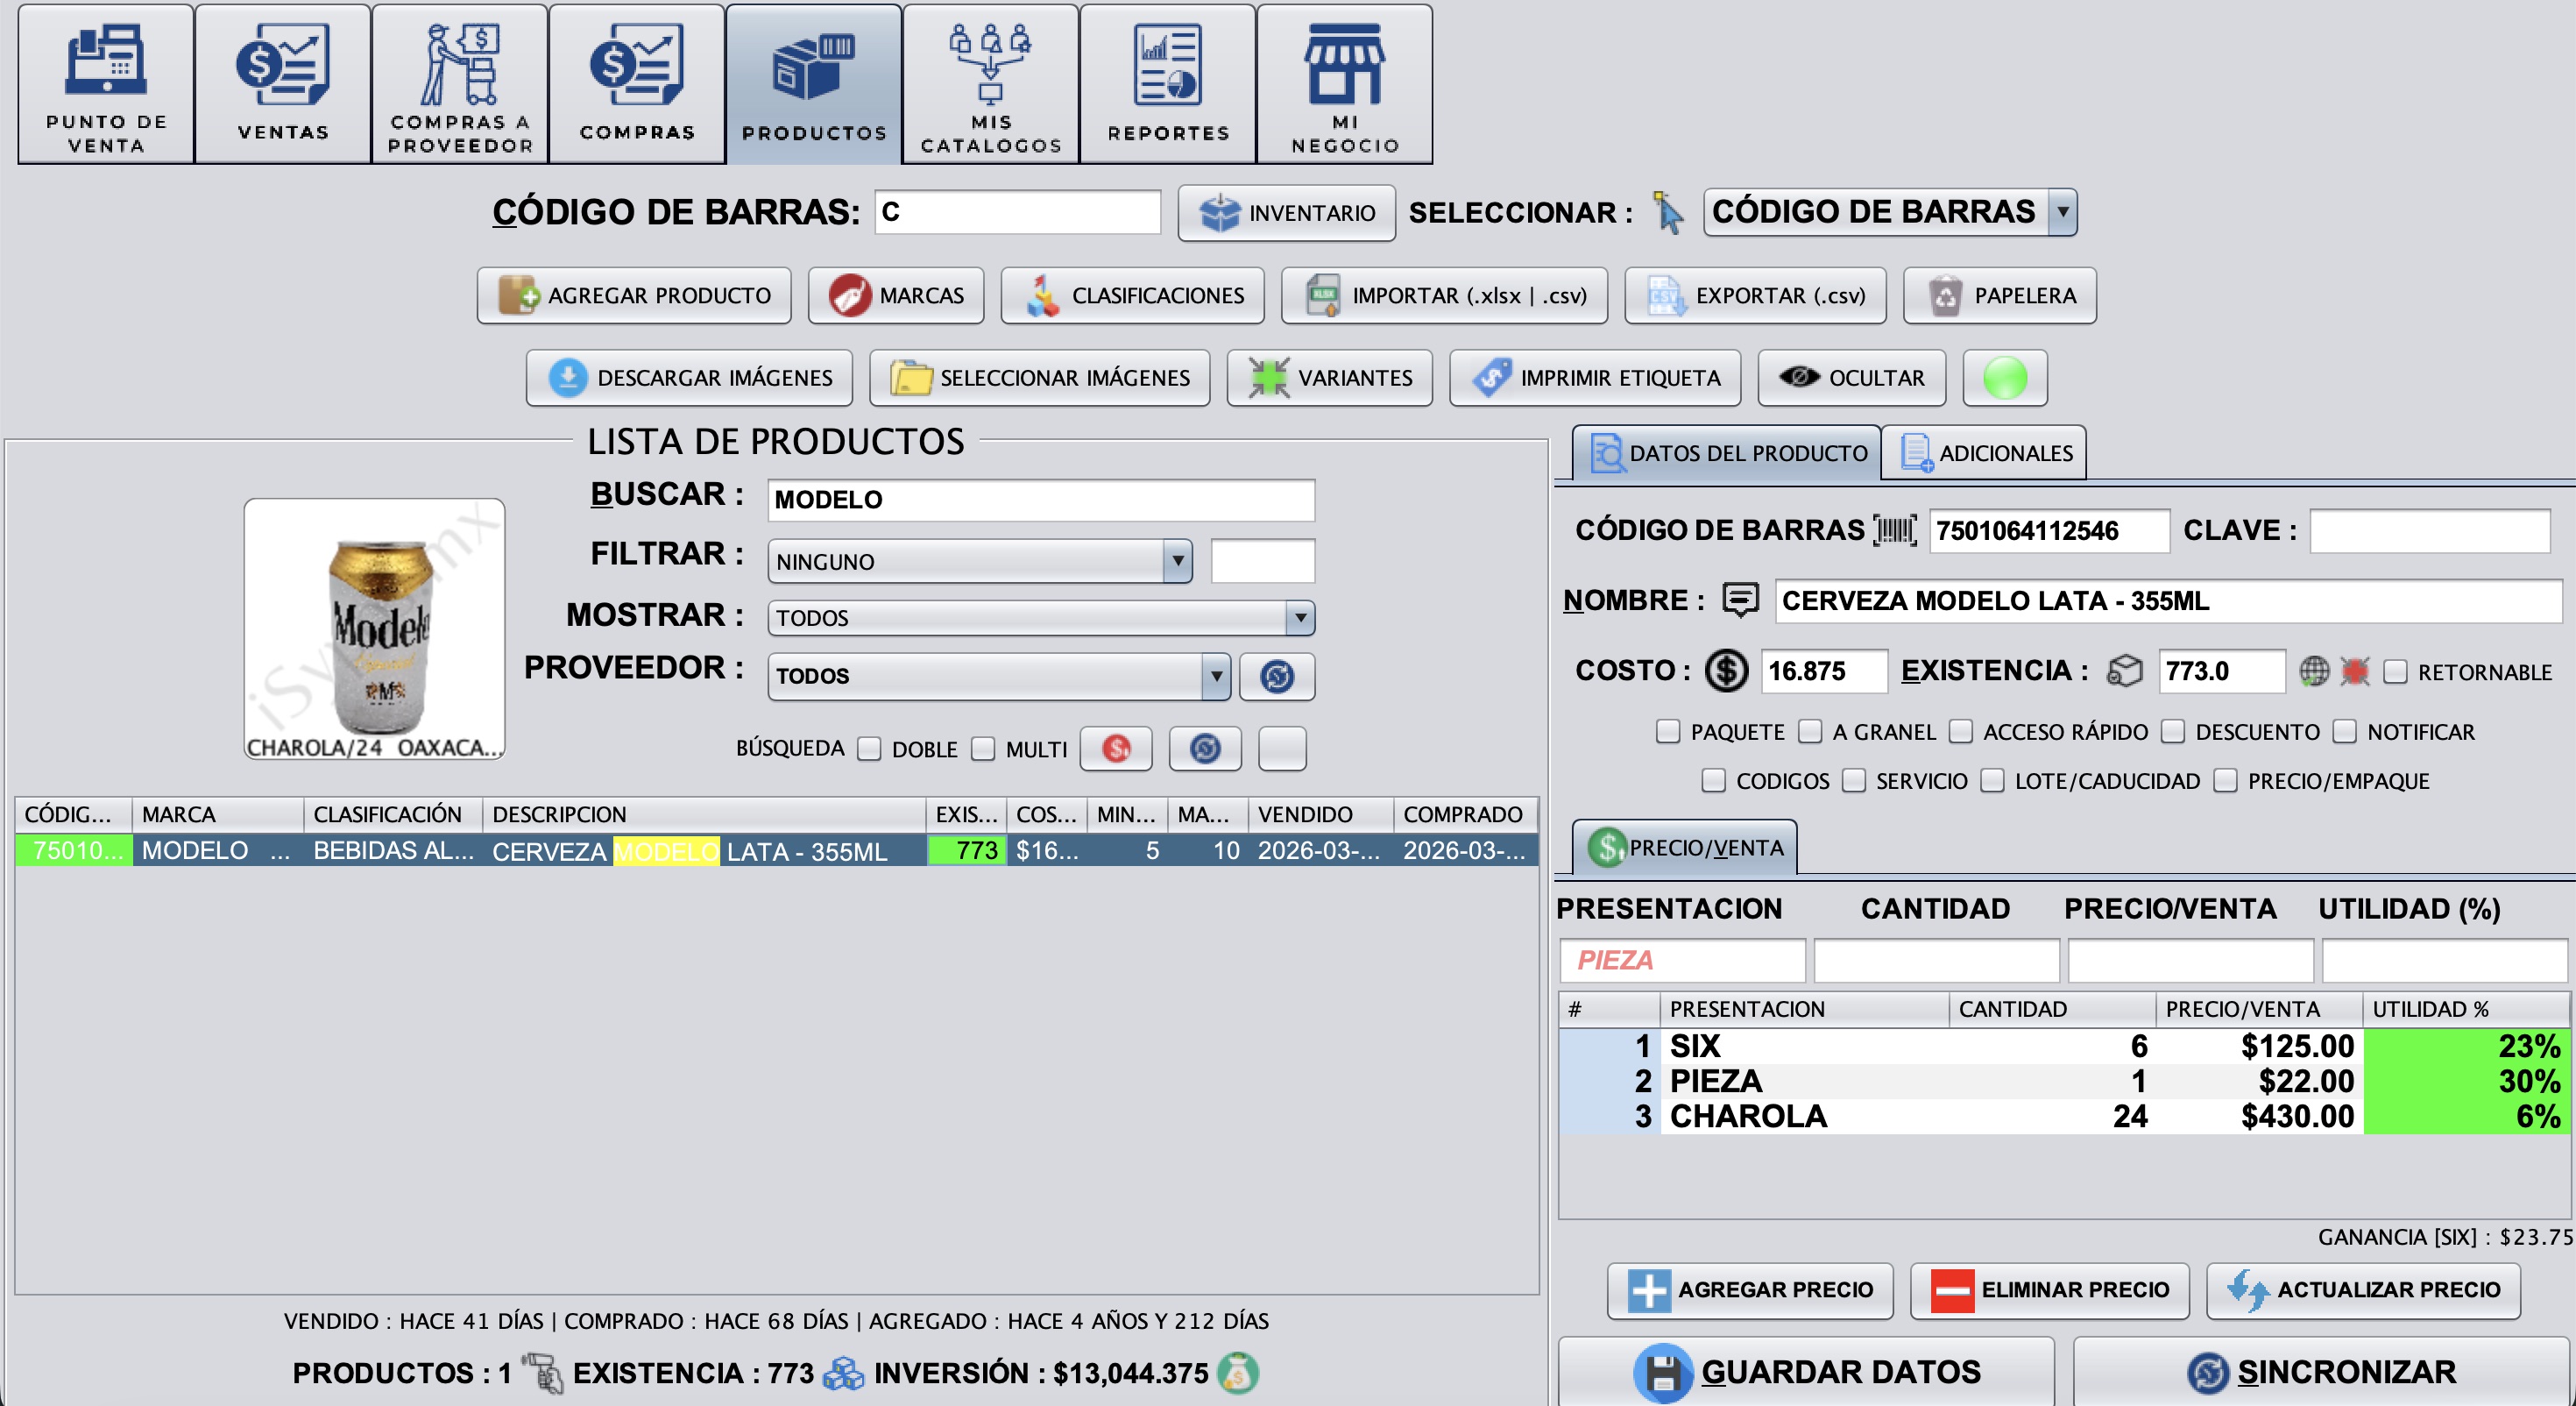
Task: Enable the Descuento checkbox
Action: point(2172,732)
